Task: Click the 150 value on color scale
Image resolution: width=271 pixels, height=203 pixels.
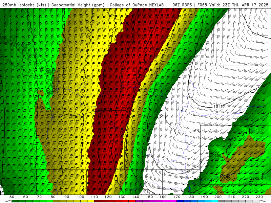Action: click(x=149, y=197)
